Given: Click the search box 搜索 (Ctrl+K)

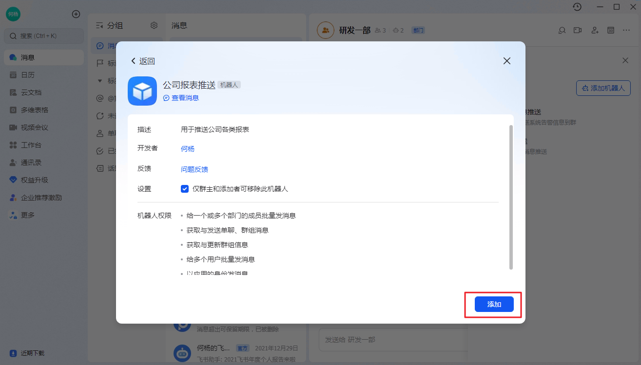Looking at the screenshot, I should point(44,36).
